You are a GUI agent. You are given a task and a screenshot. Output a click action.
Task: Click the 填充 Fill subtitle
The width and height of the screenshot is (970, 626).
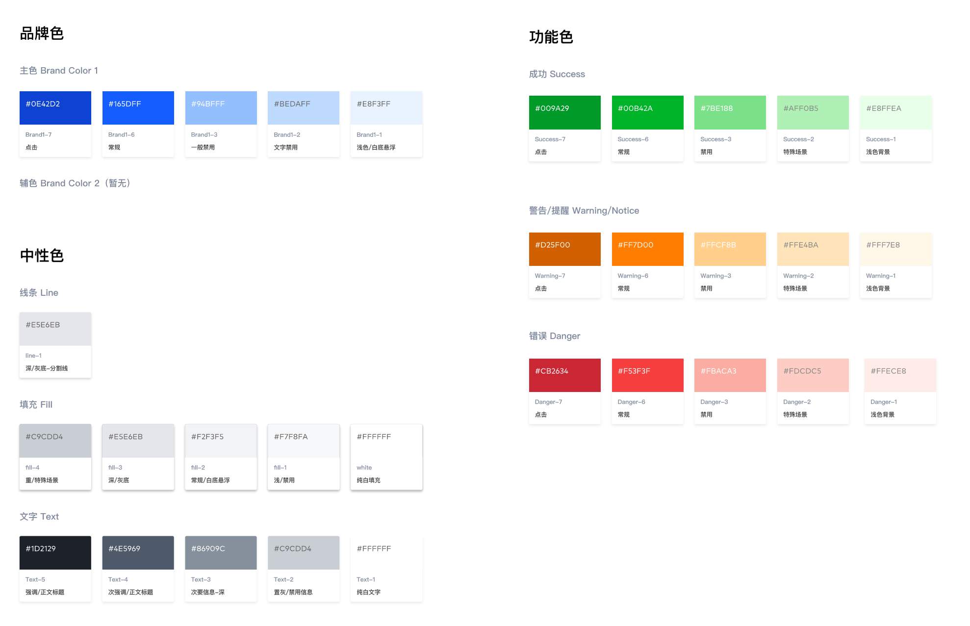(36, 405)
